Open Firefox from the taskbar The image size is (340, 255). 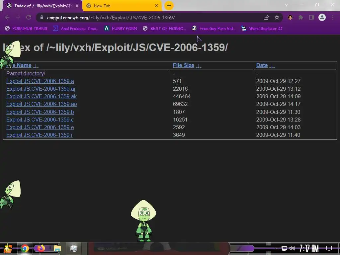[41, 248]
